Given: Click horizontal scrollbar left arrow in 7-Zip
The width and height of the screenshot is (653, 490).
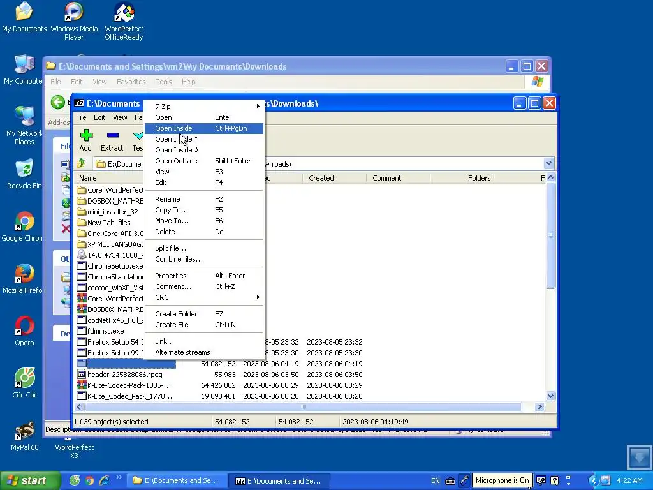Looking at the screenshot, I should [79, 406].
